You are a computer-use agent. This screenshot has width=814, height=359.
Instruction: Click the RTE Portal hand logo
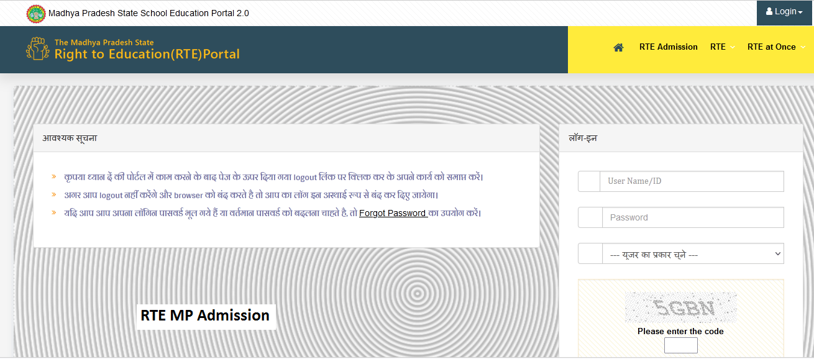37,48
